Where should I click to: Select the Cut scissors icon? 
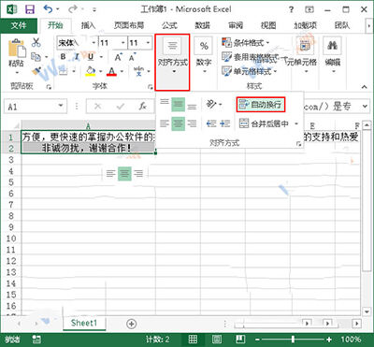coord(36,42)
